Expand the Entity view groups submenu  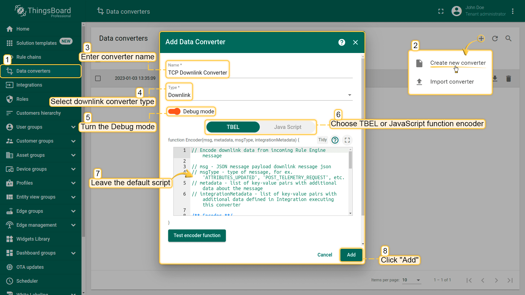click(73, 197)
